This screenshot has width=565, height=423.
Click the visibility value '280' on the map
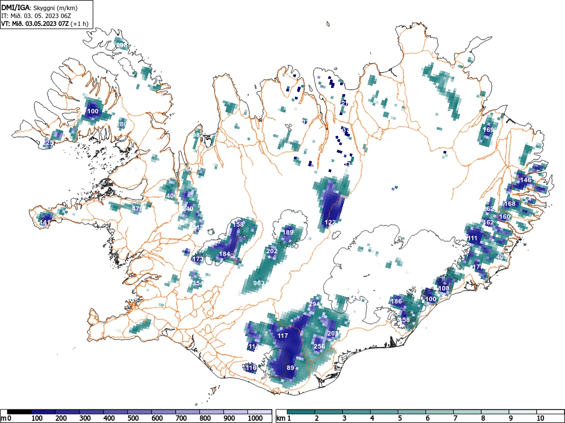click(x=122, y=125)
